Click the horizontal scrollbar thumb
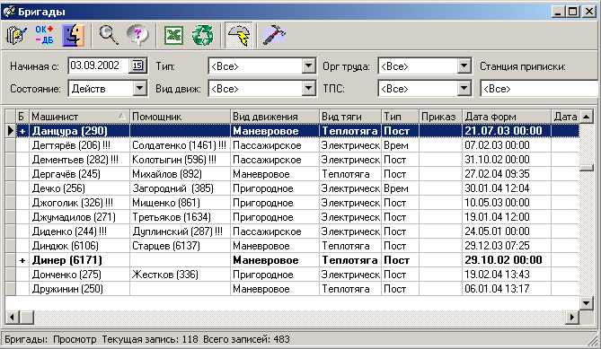The width and height of the screenshot is (601, 349). click(x=26, y=317)
